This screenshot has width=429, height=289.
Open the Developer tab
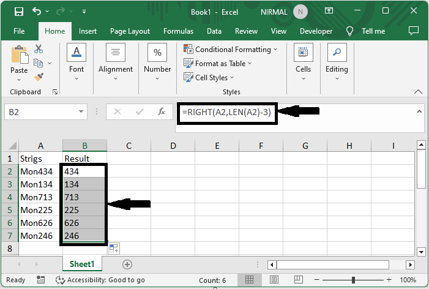(316, 31)
